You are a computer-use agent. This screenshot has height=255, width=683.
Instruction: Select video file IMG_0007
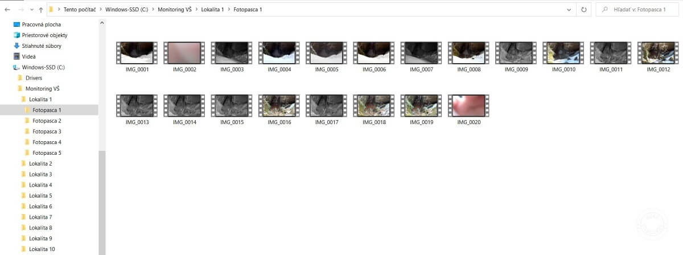[422, 57]
